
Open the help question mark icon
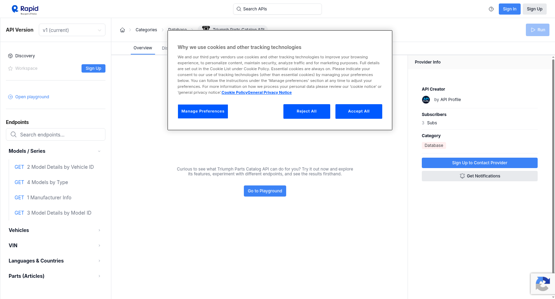(491, 9)
